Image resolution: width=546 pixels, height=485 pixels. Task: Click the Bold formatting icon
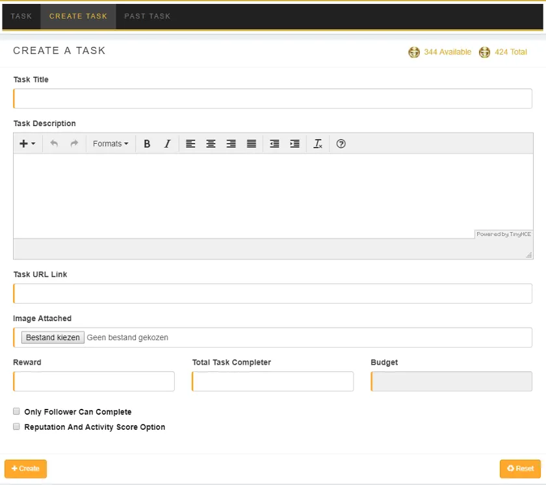147,144
